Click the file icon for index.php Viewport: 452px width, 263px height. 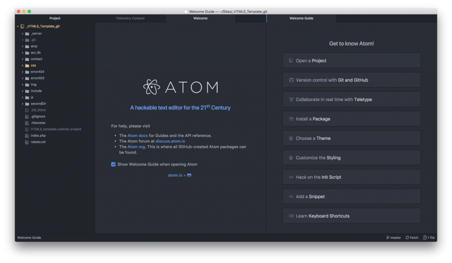pyautogui.click(x=27, y=135)
